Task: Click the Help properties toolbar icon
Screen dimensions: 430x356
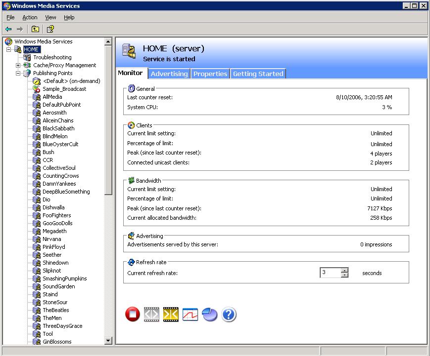Action: (50, 29)
